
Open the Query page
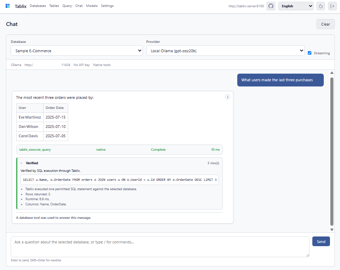[67, 6]
